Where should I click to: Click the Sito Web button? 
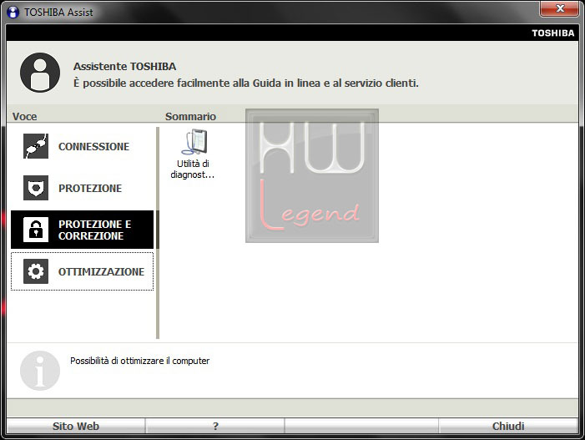[x=76, y=426]
